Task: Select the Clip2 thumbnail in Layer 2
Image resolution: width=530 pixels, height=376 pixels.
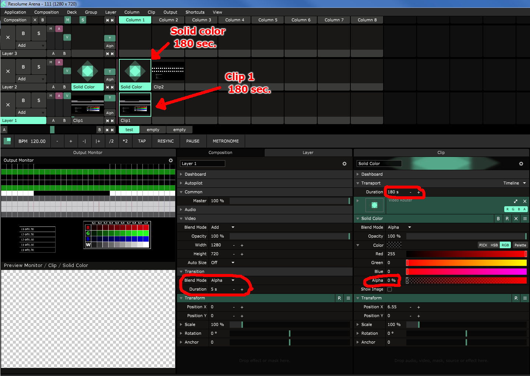Action: tap(168, 72)
